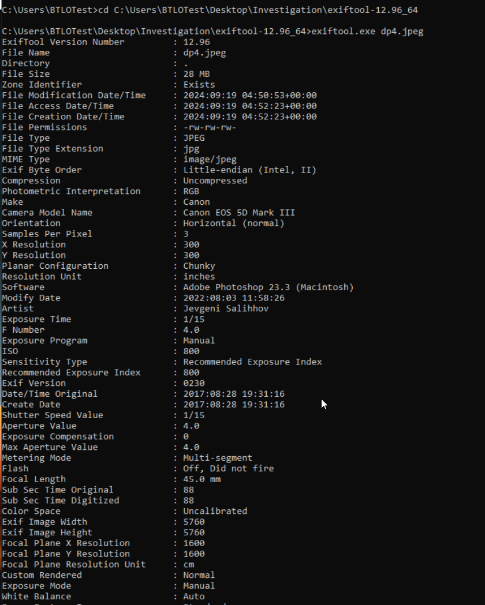Viewport: 485px width, 605px height.
Task: Click the Color Space Uncalibrated value
Action: pyautogui.click(x=215, y=511)
